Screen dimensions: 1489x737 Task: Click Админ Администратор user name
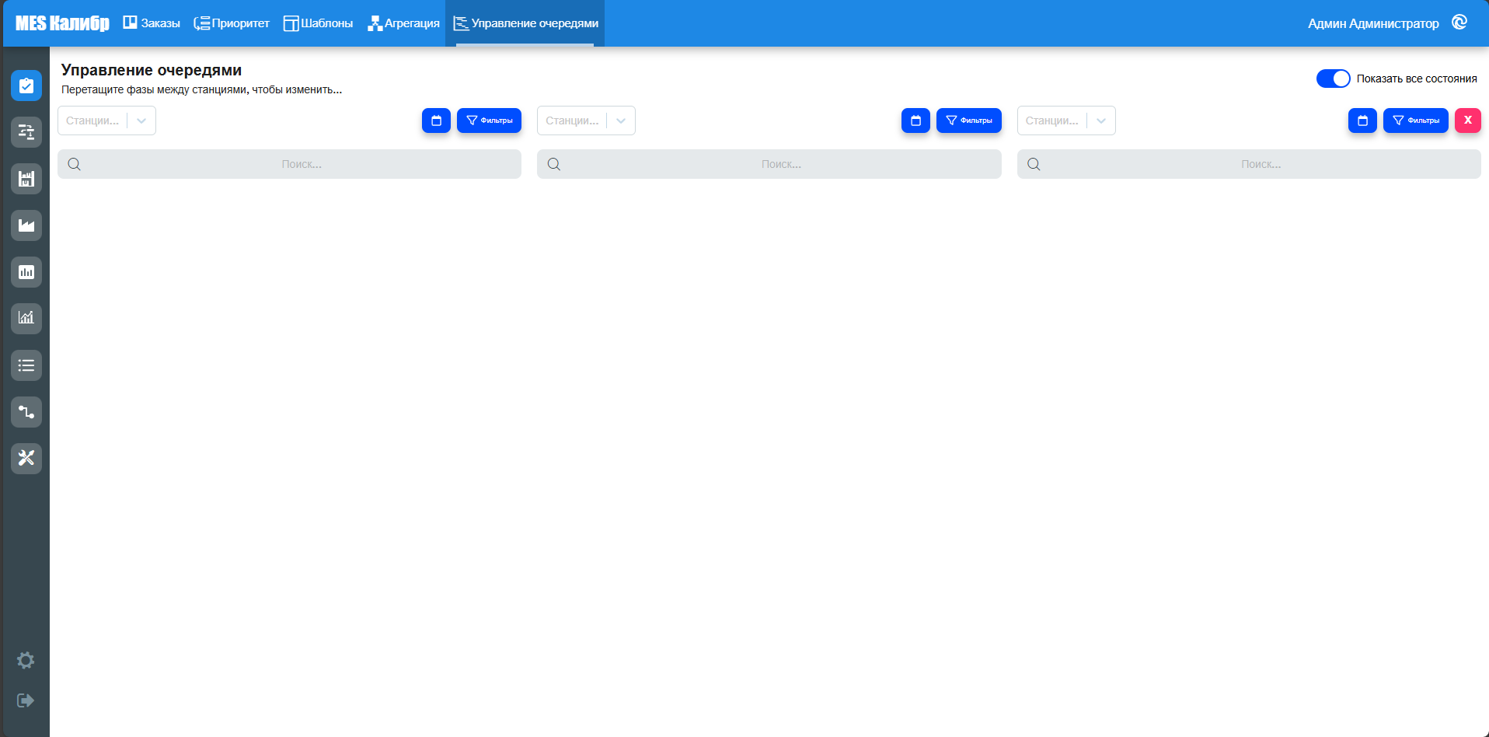pyautogui.click(x=1373, y=23)
